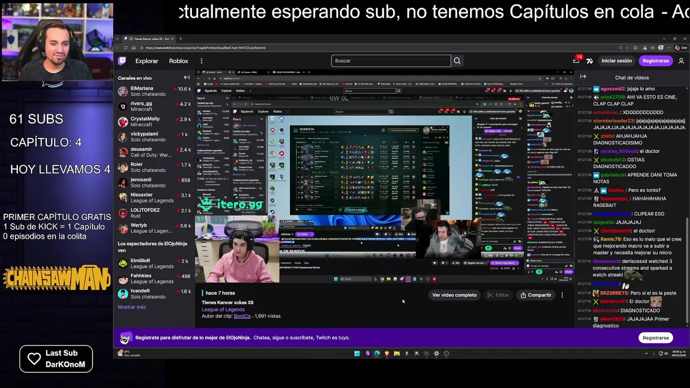This screenshot has height=388, width=690.
Task: Focus the Buscar search field
Action: 391,61
